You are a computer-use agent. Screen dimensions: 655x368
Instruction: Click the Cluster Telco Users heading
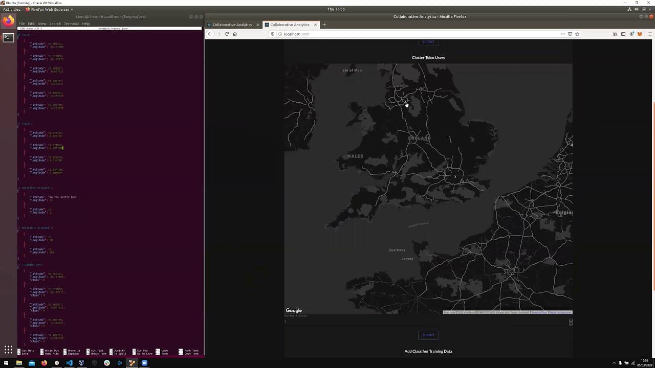tap(428, 58)
